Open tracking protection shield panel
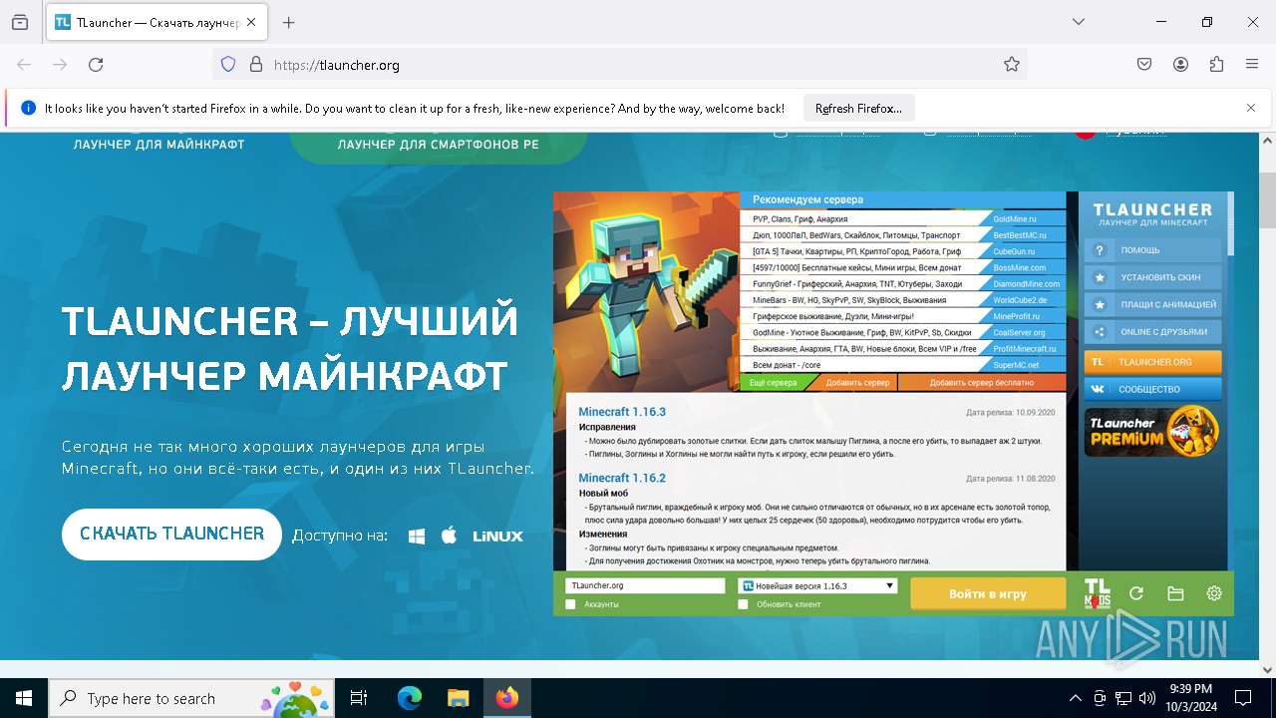 click(x=228, y=65)
